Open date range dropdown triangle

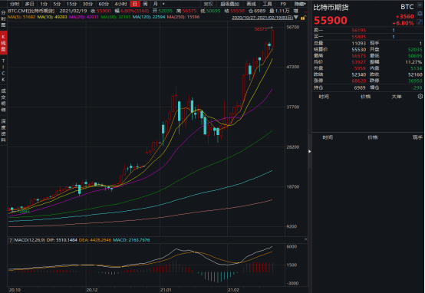pyautogui.click(x=296, y=18)
